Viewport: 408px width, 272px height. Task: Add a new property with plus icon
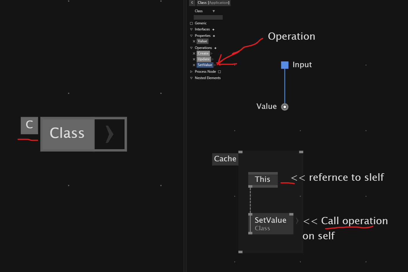(214, 36)
